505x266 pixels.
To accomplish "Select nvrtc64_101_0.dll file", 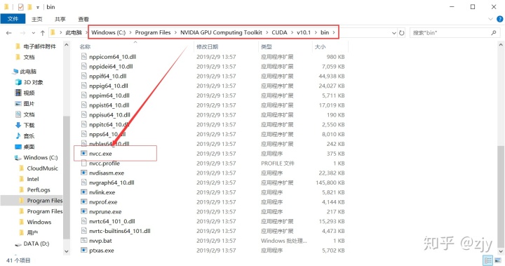I will coord(112,221).
